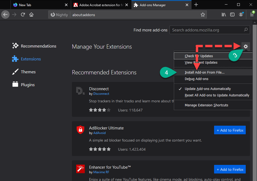
Task: Bookmark this page with the star icon
Action: click(x=203, y=15)
